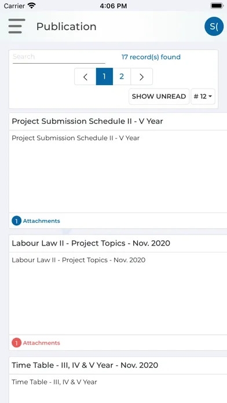The height and width of the screenshot is (403, 227).
Task: Tap the blue attachment count badge
Action: (16, 221)
